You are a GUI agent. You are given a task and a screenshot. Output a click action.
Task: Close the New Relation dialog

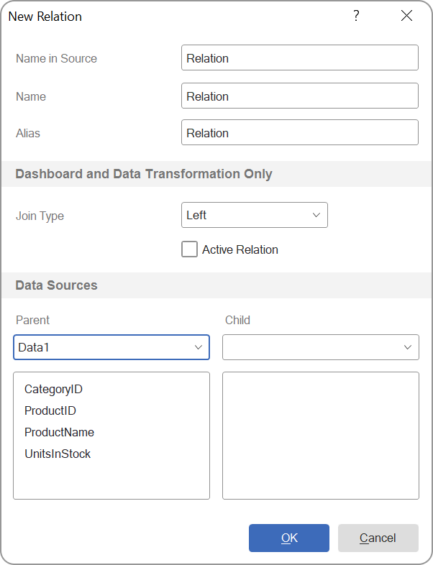click(406, 16)
